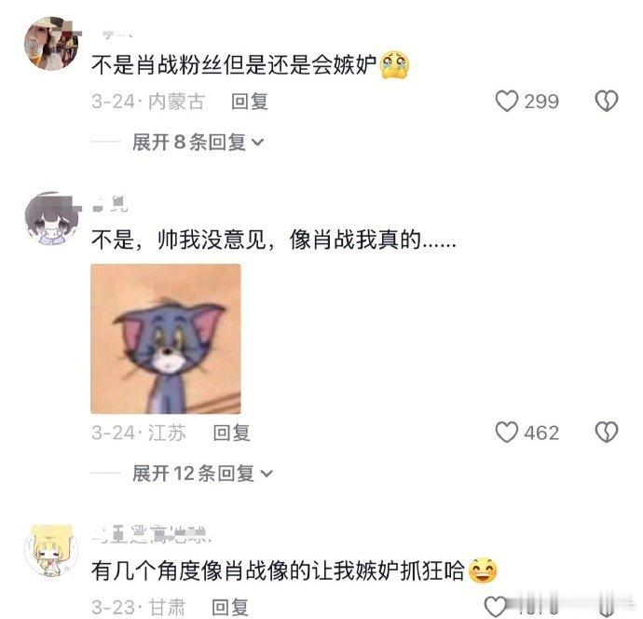The width and height of the screenshot is (643, 619).
Task: Open the blurred username of third commenter
Action: coord(152,535)
